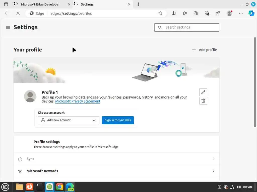The height and width of the screenshot is (192, 257).
Task: Edit Profile 1 with pencil icon
Action: [x=203, y=92]
